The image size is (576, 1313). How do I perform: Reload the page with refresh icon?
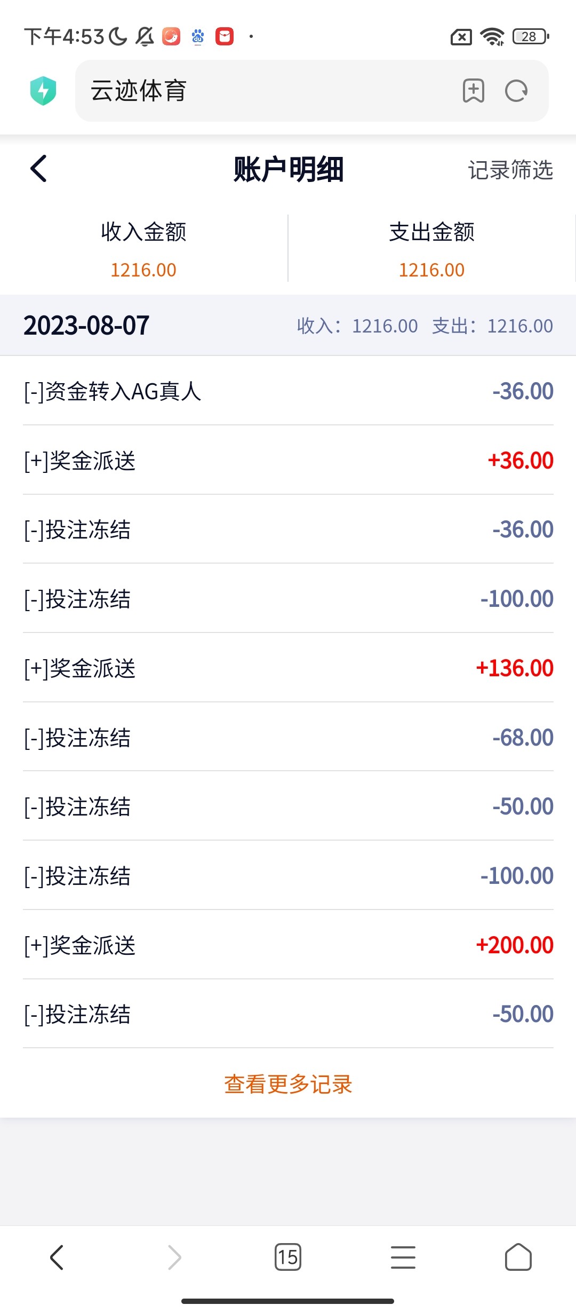point(516,91)
